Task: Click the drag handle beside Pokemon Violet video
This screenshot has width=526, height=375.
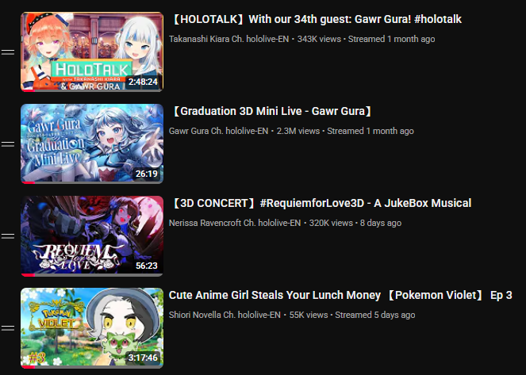Action: (x=8, y=327)
